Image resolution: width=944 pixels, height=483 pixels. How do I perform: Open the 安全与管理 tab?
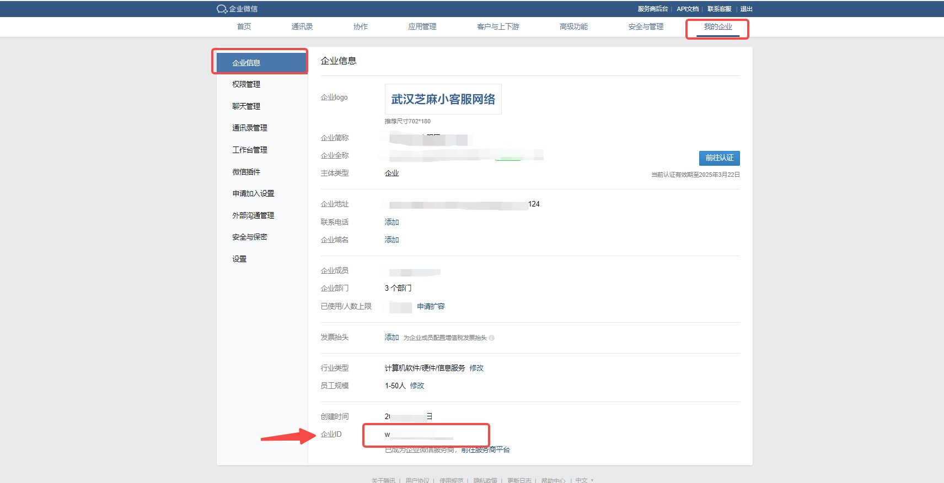(646, 26)
